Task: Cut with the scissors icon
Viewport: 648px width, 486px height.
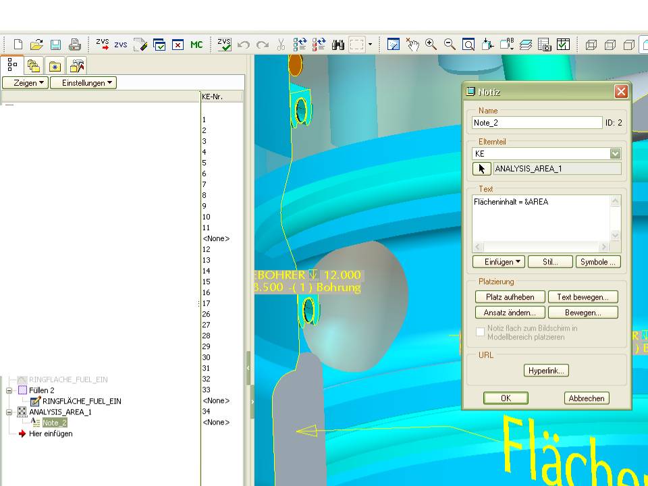Action: (281, 45)
